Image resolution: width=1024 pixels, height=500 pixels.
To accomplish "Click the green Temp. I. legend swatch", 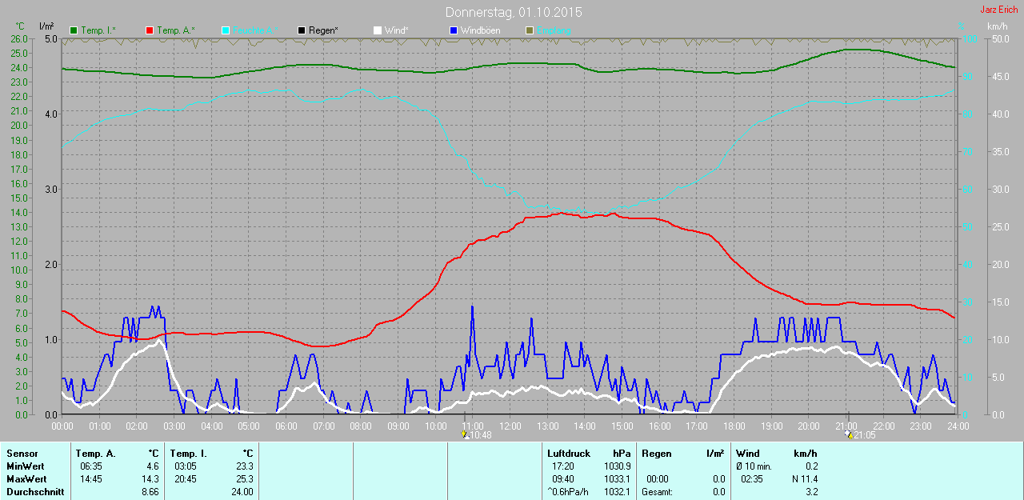I will (74, 30).
